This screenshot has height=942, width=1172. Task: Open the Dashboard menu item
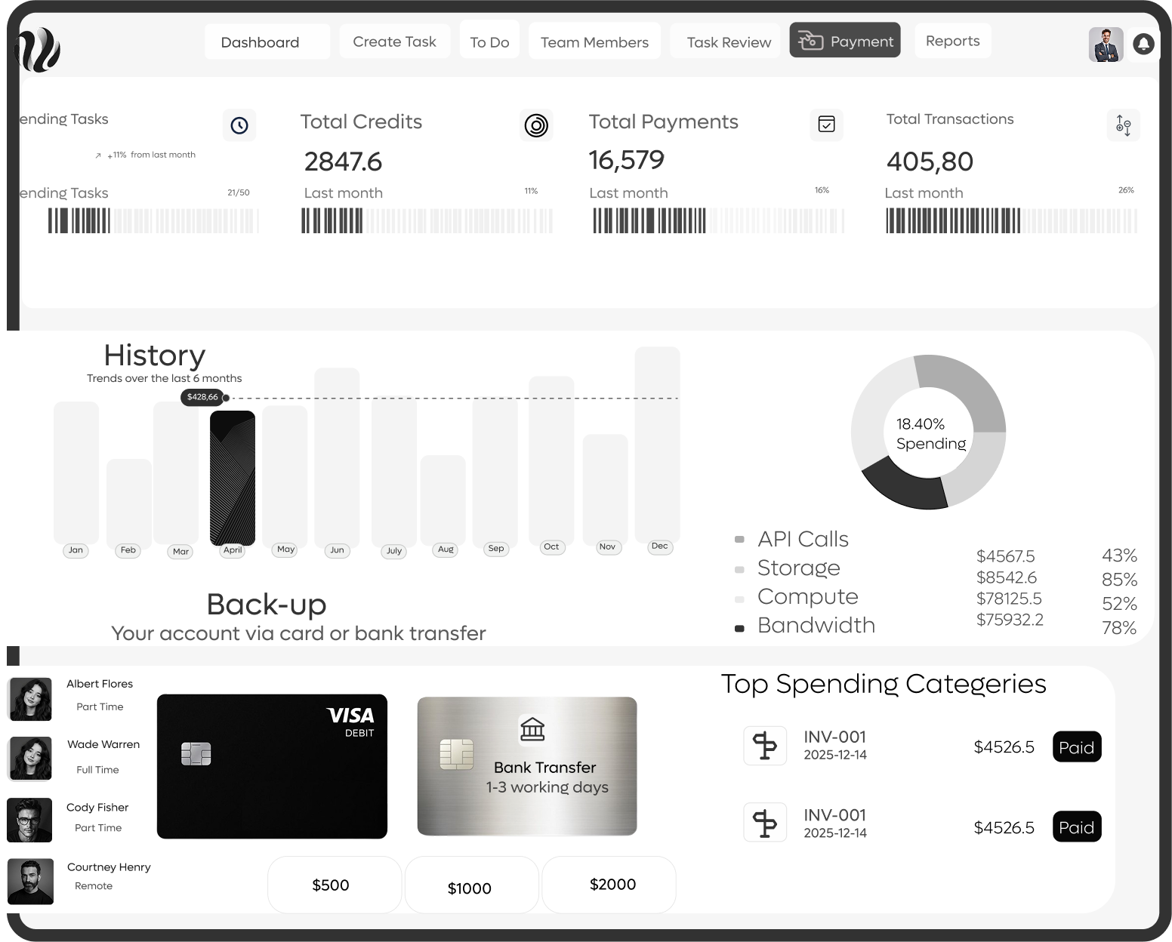pos(259,42)
